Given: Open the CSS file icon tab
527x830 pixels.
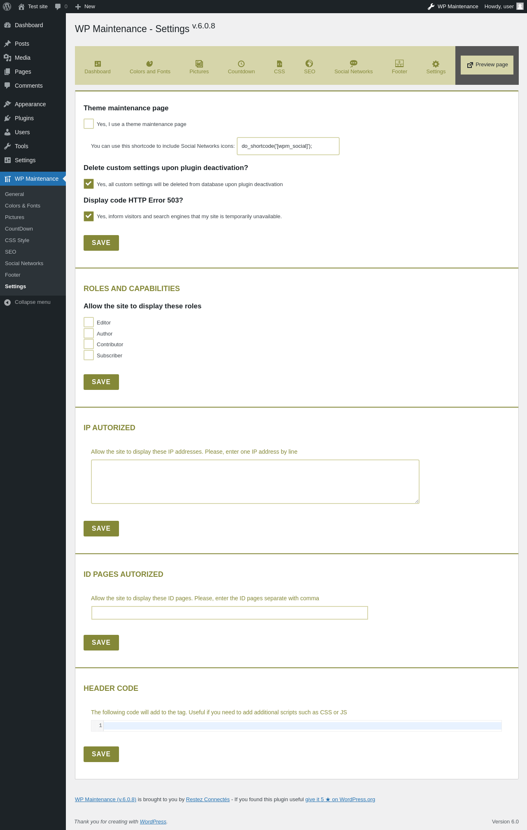Looking at the screenshot, I should [x=280, y=63].
